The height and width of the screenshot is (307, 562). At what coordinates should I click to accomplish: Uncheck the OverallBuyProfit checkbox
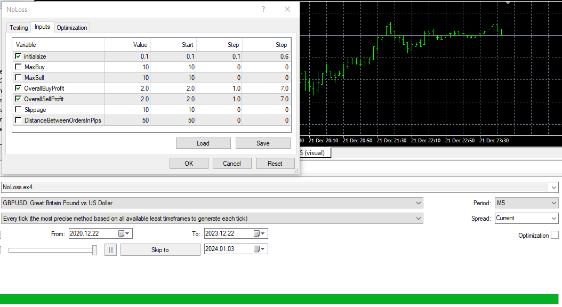pyautogui.click(x=18, y=88)
